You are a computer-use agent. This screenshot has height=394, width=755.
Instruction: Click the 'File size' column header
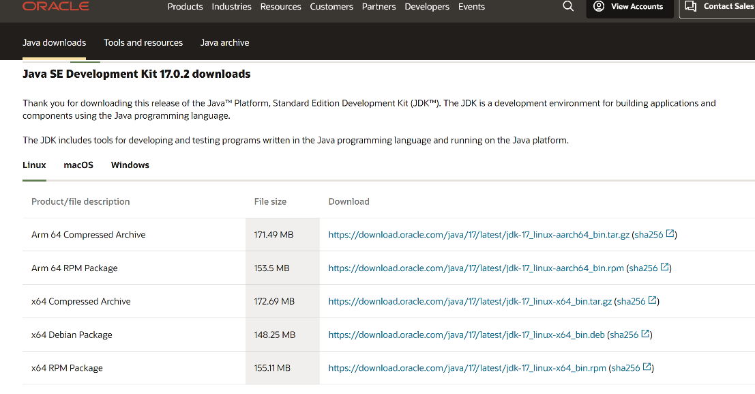pyautogui.click(x=270, y=201)
